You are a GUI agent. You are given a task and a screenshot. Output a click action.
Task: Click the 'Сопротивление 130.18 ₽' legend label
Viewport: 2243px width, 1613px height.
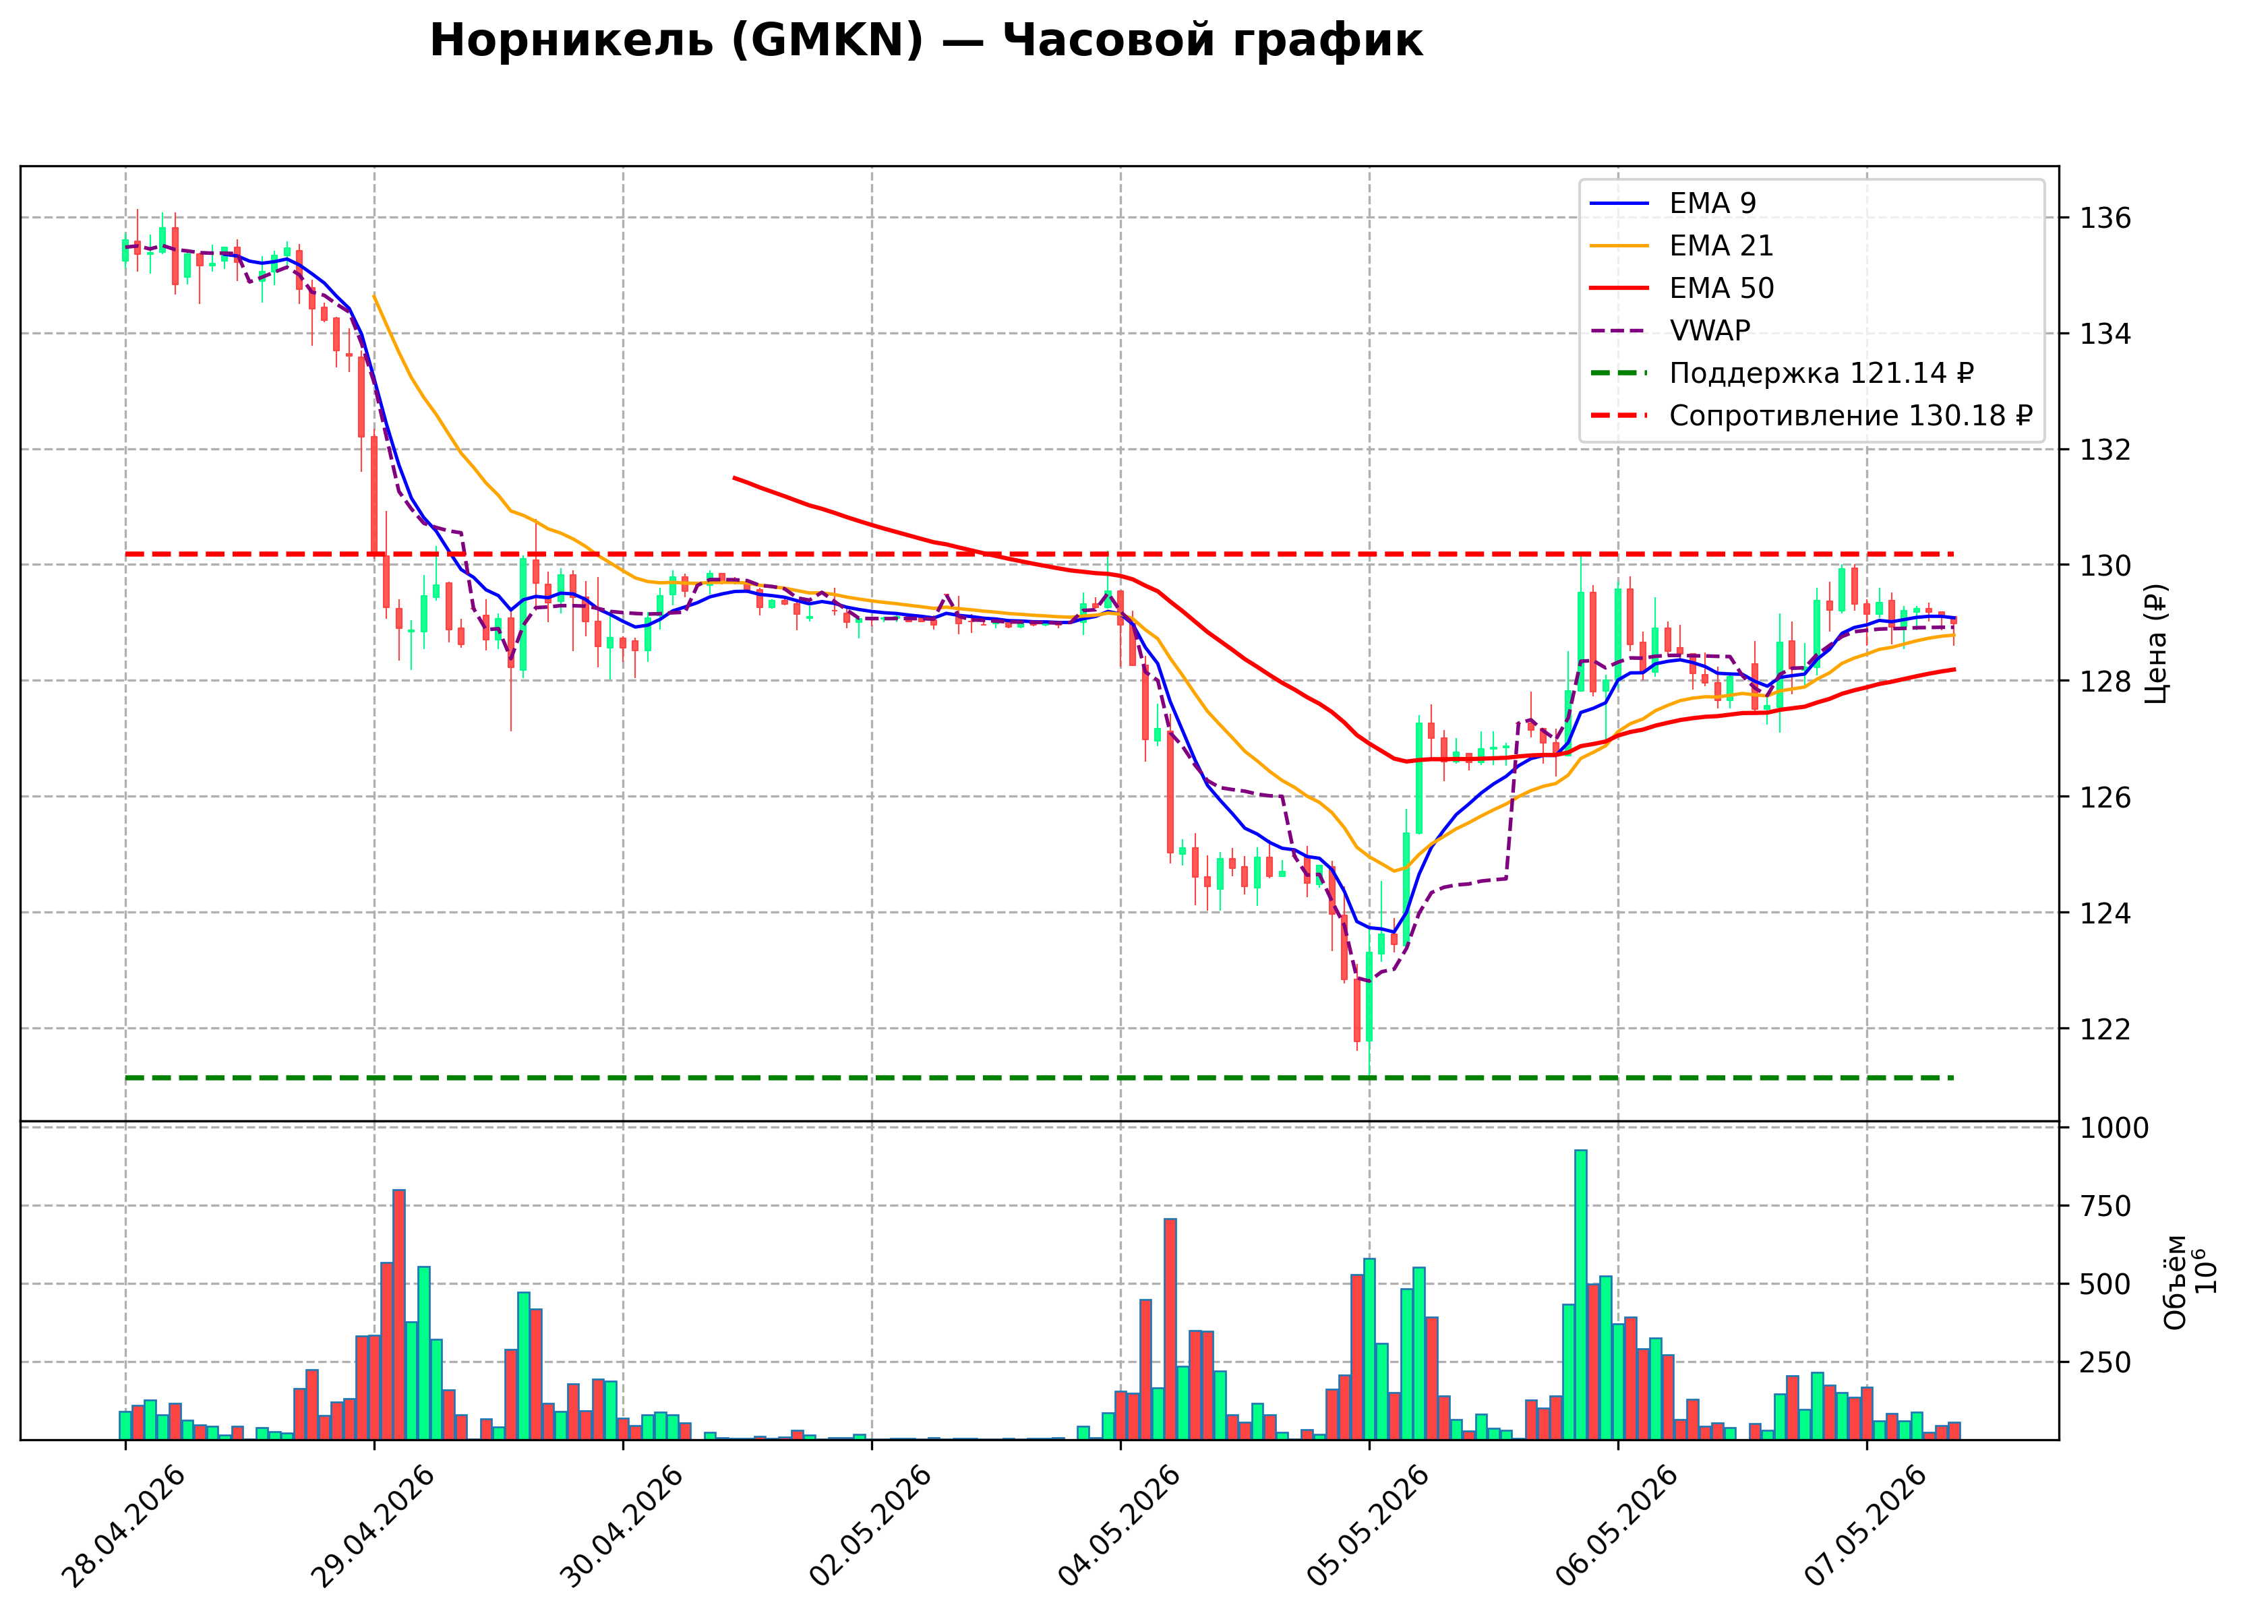tap(1851, 415)
